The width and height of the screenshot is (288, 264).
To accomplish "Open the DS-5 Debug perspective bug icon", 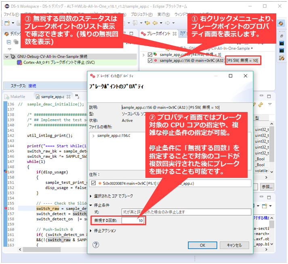I will click(x=281, y=23).
